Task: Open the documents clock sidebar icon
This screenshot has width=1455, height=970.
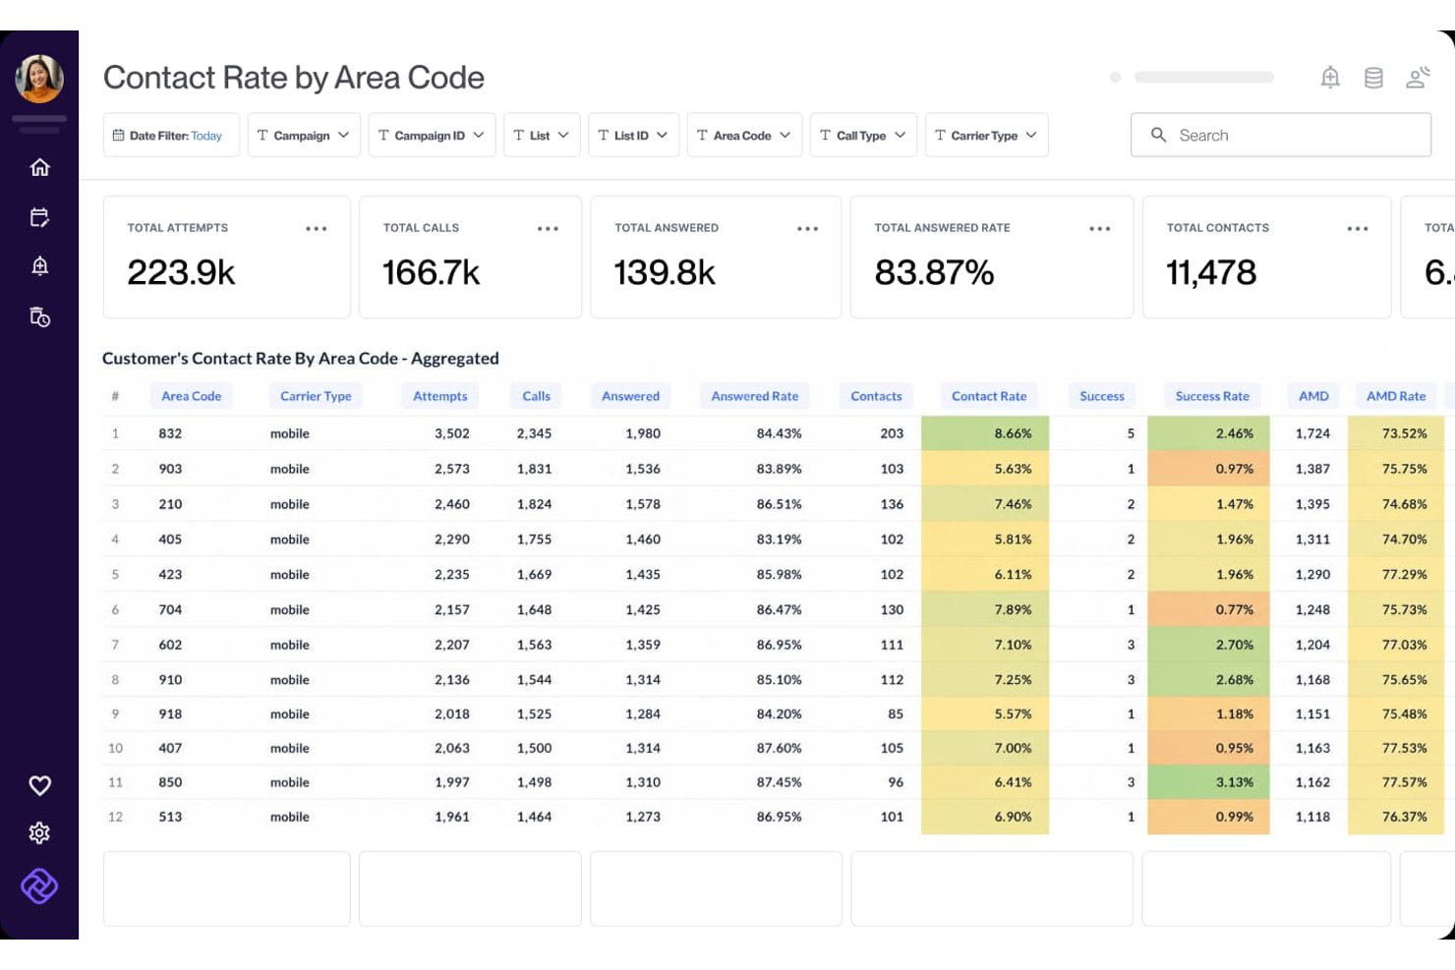Action: click(x=39, y=316)
